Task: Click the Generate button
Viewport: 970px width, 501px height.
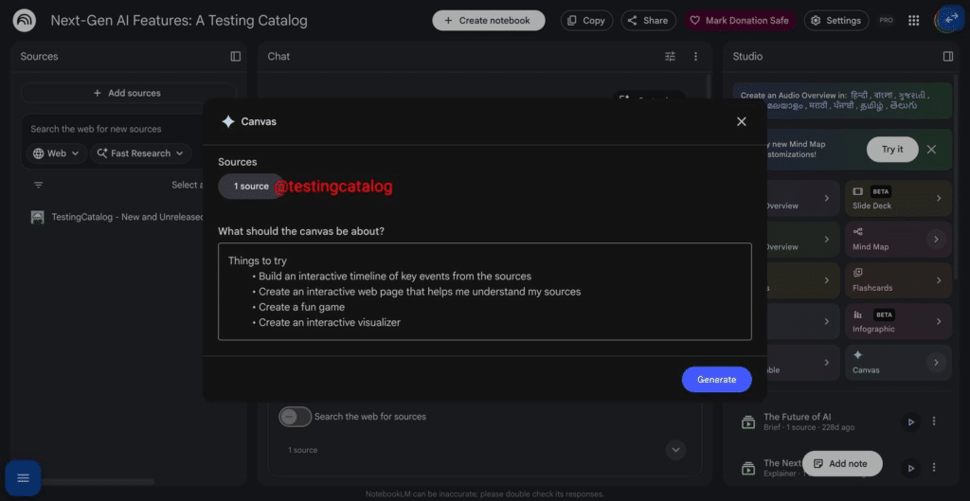Action: pyautogui.click(x=716, y=379)
